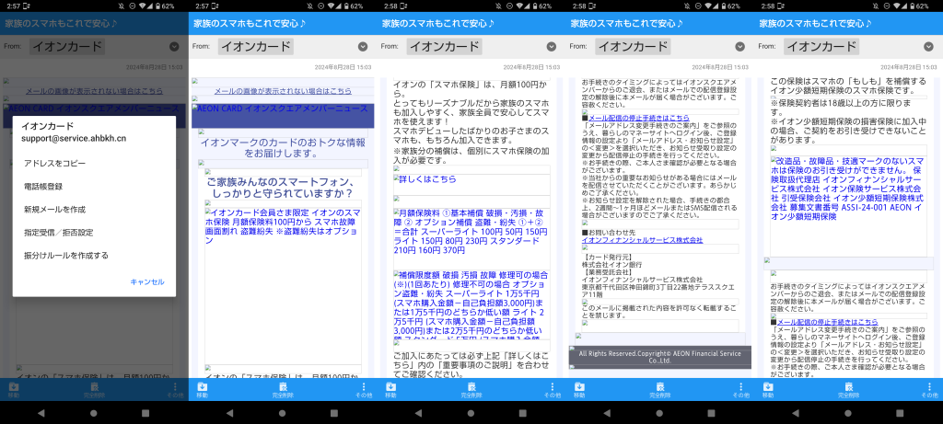Tap アドレスをコピー in the popup menu
This screenshot has width=943, height=424.
pyautogui.click(x=52, y=163)
